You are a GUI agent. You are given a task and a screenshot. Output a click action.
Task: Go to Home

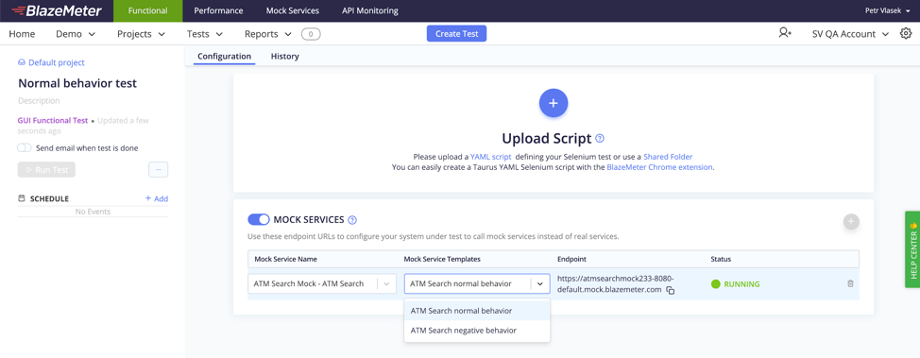(x=22, y=34)
